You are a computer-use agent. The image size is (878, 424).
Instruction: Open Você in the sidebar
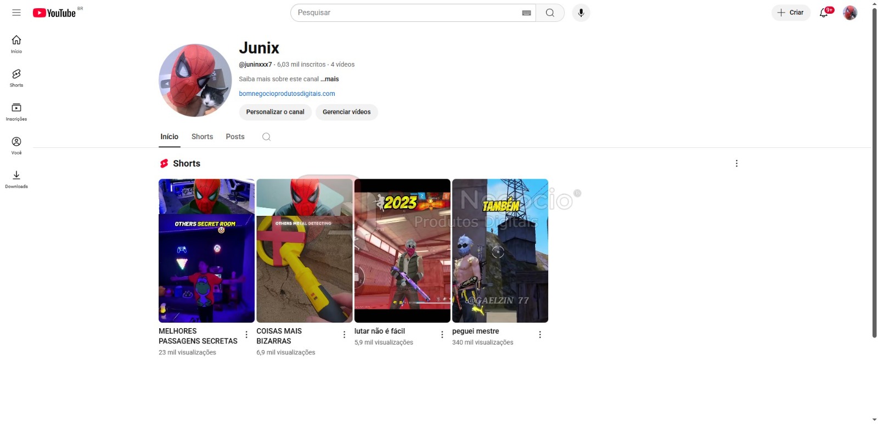[16, 146]
